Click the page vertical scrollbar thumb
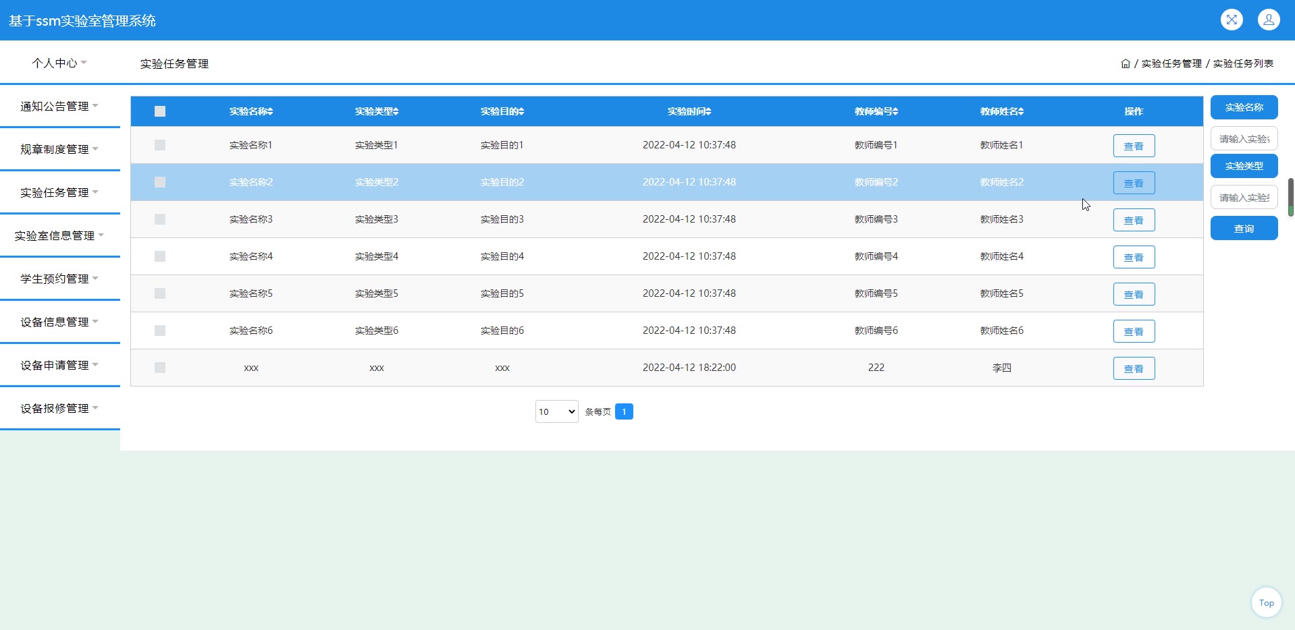The image size is (1295, 630). click(x=1291, y=197)
